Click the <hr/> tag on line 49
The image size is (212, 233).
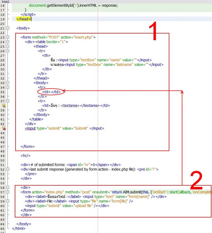tap(25, 156)
